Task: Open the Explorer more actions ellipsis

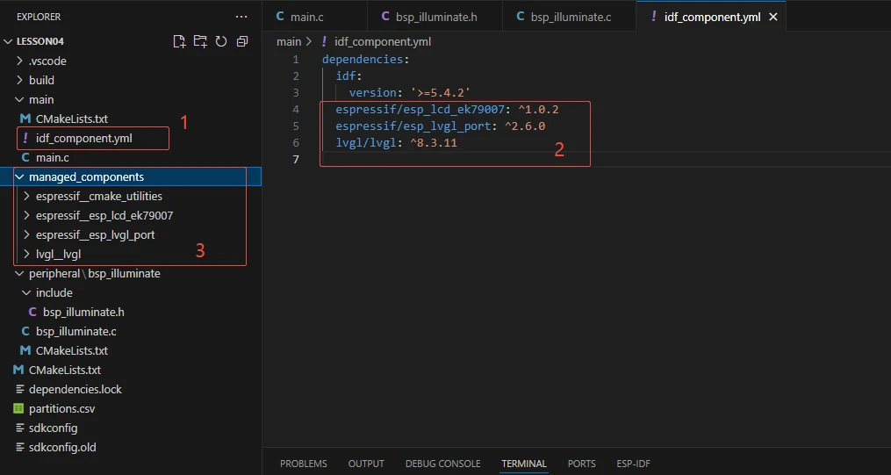Action: (x=241, y=17)
